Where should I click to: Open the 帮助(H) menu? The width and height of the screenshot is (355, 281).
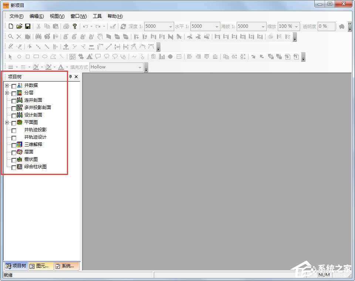click(x=115, y=16)
